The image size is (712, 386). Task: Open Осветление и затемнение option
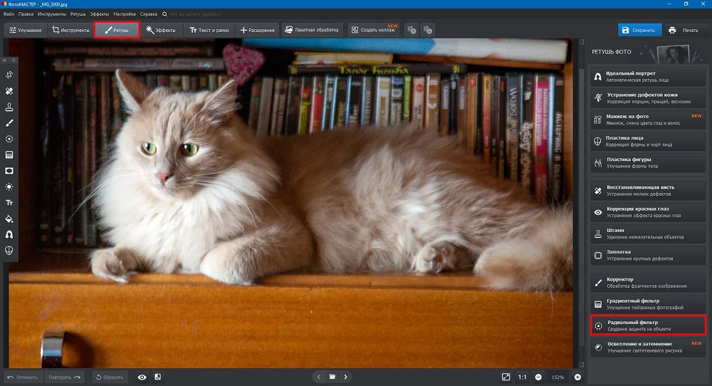[647, 347]
